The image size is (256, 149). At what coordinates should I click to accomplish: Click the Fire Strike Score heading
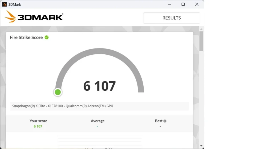click(x=26, y=37)
